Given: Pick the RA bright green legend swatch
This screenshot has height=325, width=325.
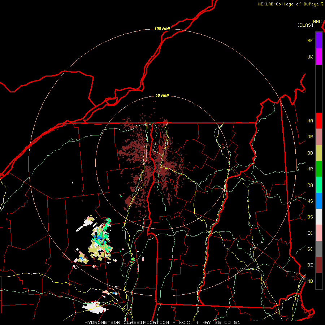Looking at the screenshot, I should click(x=319, y=185).
